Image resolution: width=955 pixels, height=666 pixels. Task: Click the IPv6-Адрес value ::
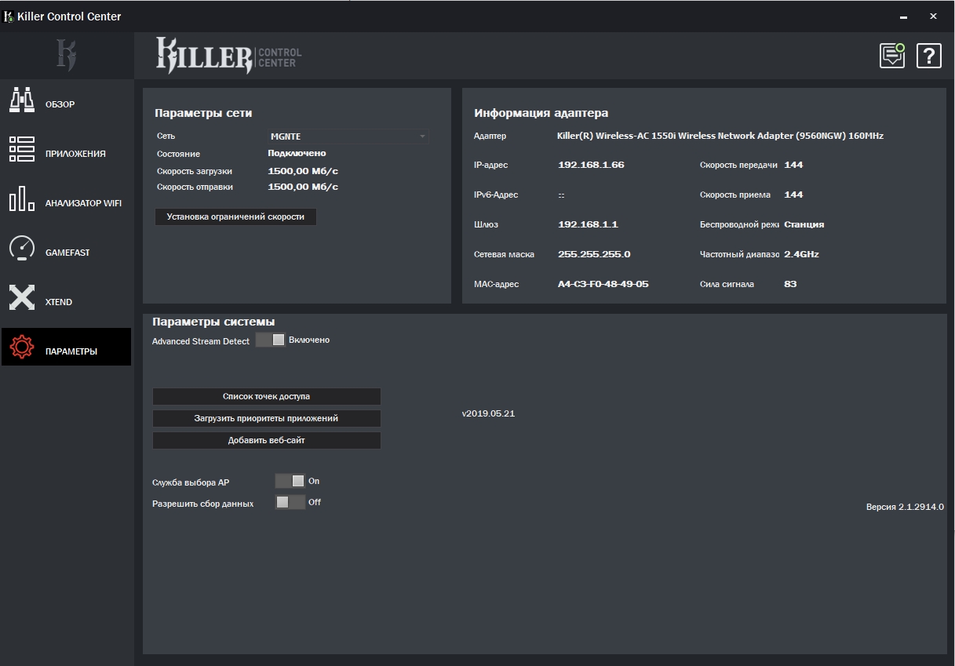561,195
